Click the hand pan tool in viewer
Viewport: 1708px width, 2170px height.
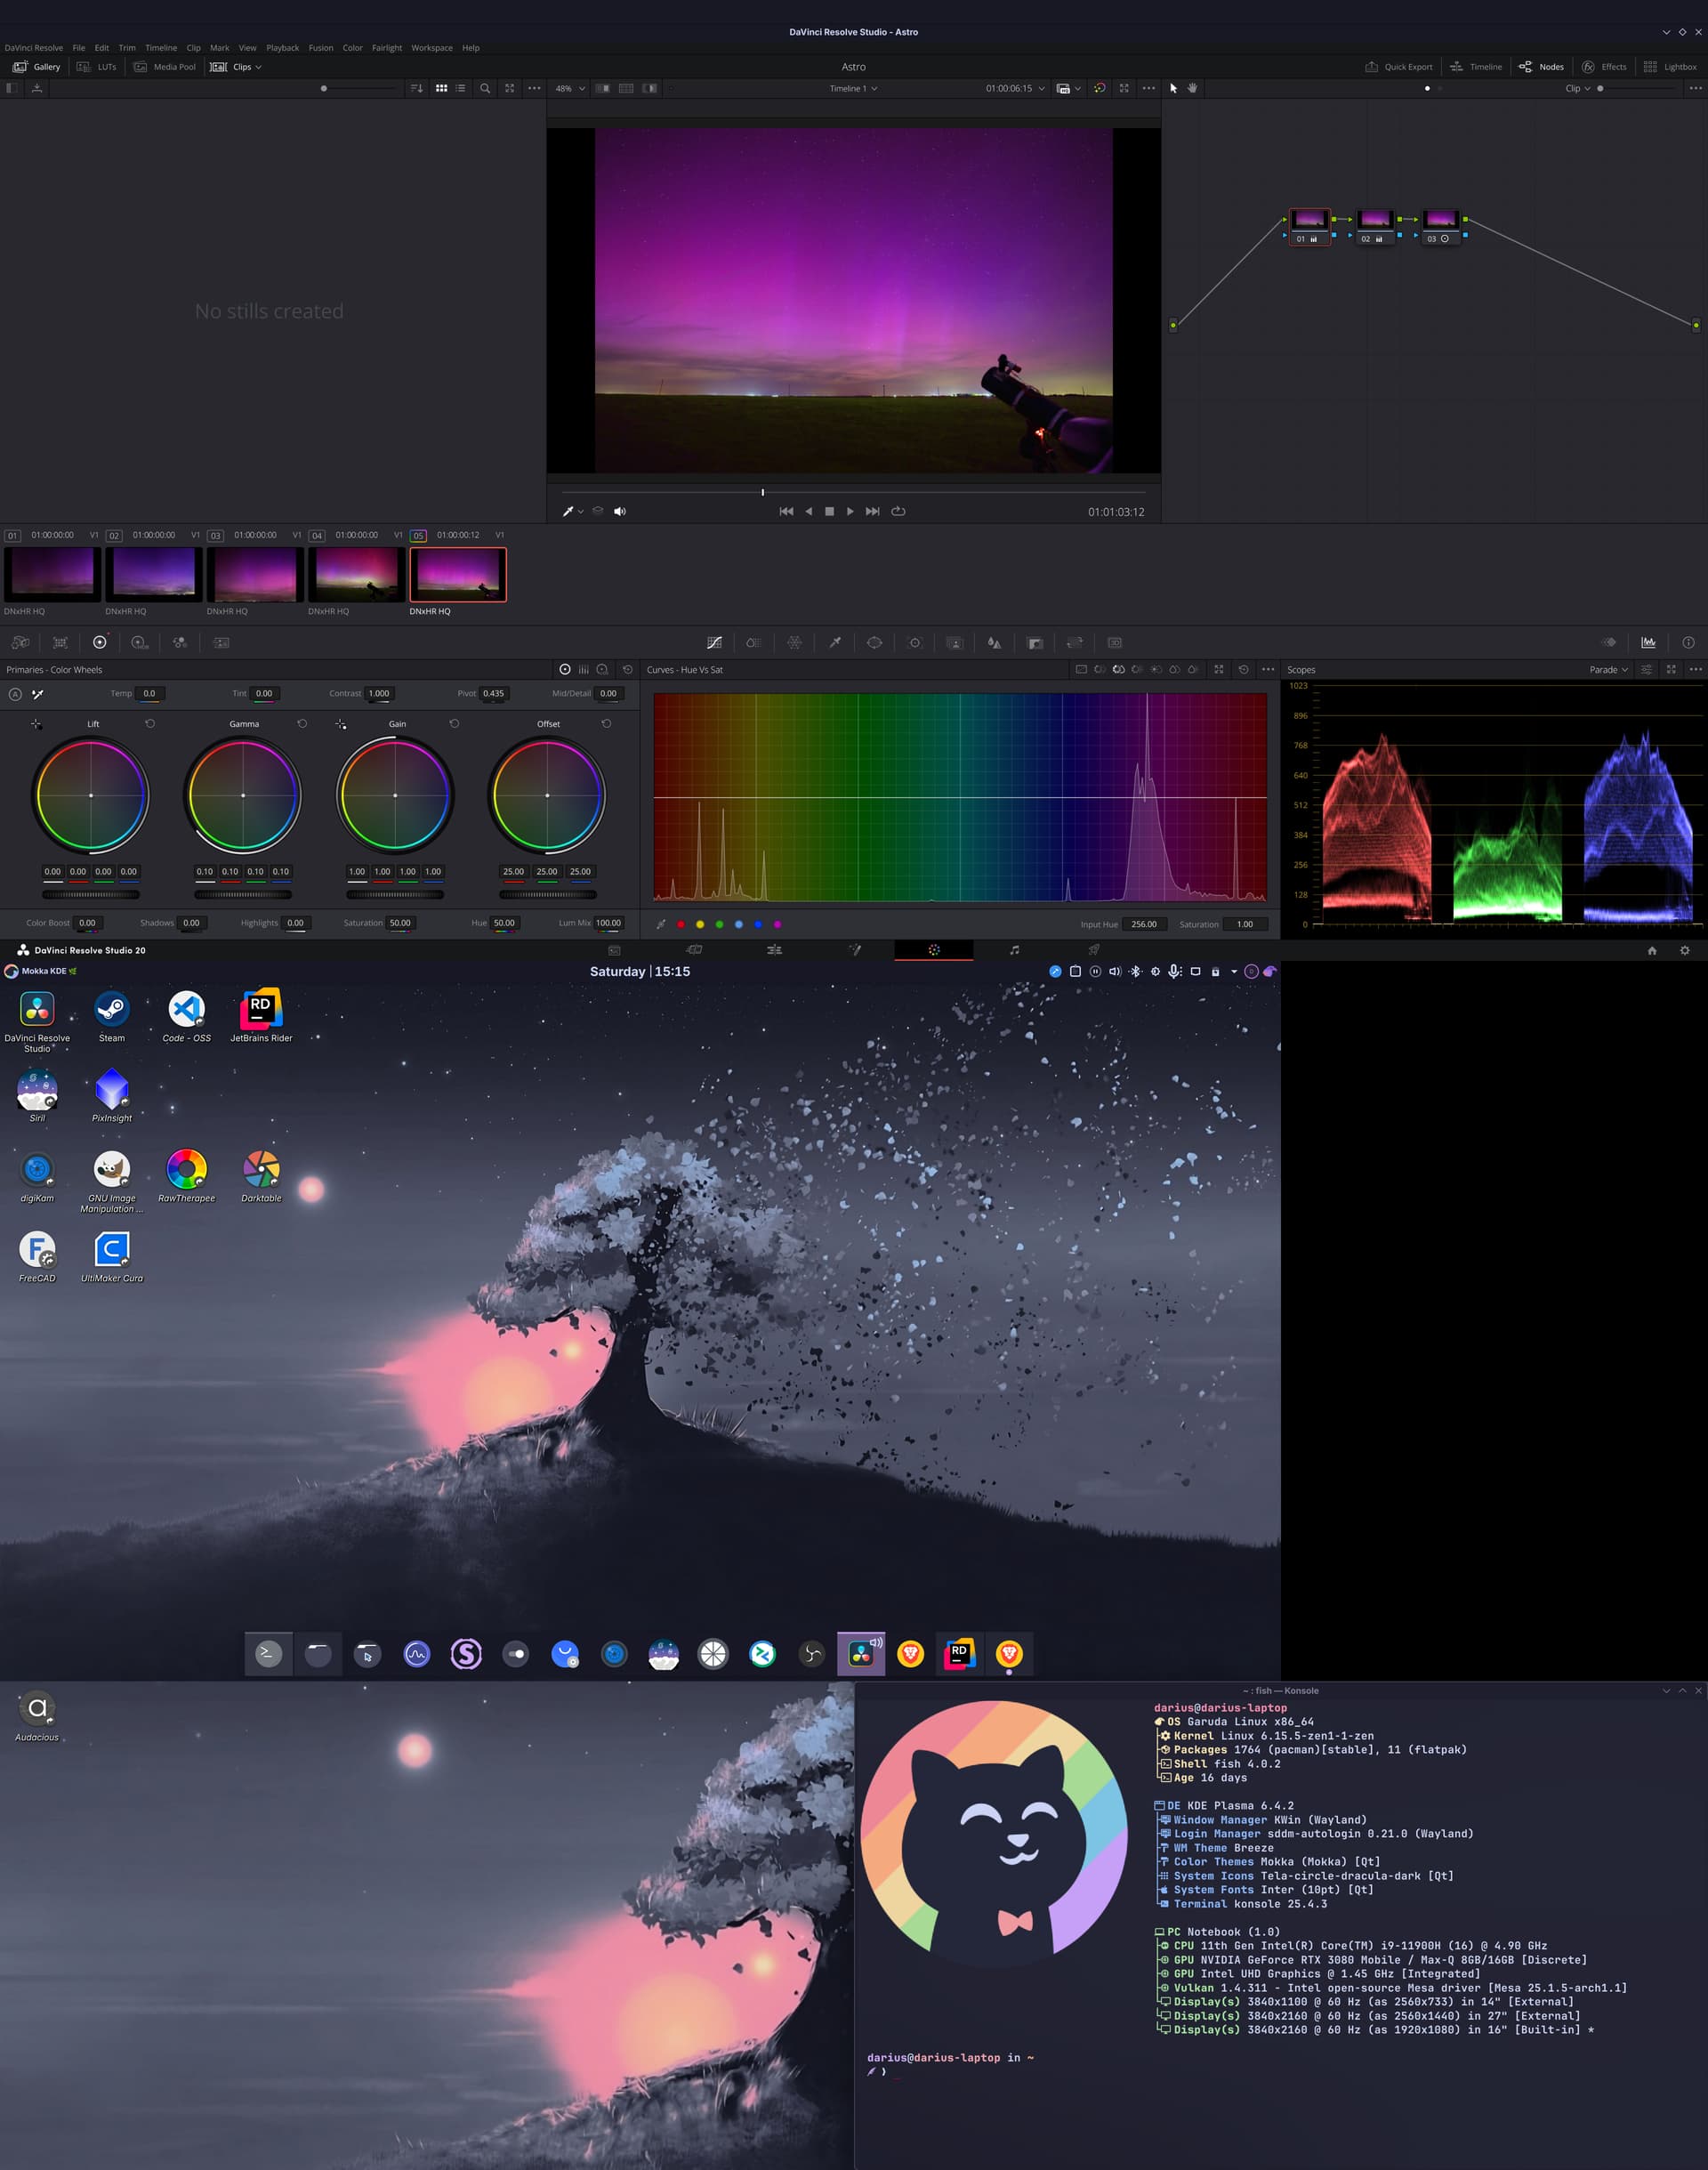pos(1192,88)
